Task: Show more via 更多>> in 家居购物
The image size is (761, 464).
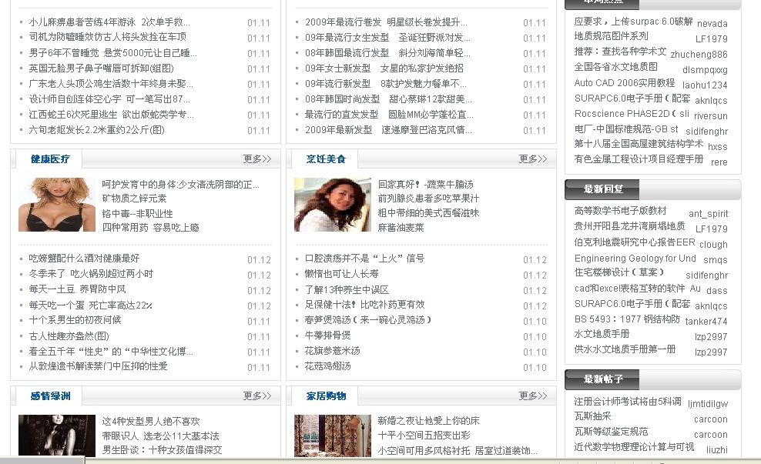Action: click(x=533, y=396)
